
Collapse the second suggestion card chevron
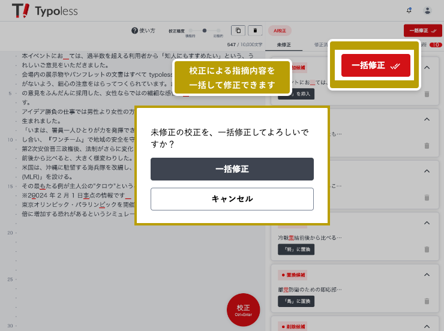pos(427,119)
